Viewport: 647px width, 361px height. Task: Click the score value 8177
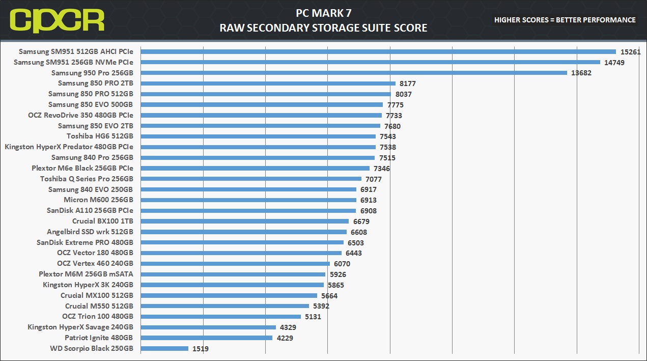[408, 84]
